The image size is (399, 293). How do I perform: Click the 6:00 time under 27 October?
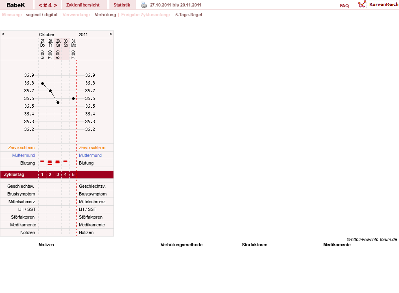coord(42,54)
